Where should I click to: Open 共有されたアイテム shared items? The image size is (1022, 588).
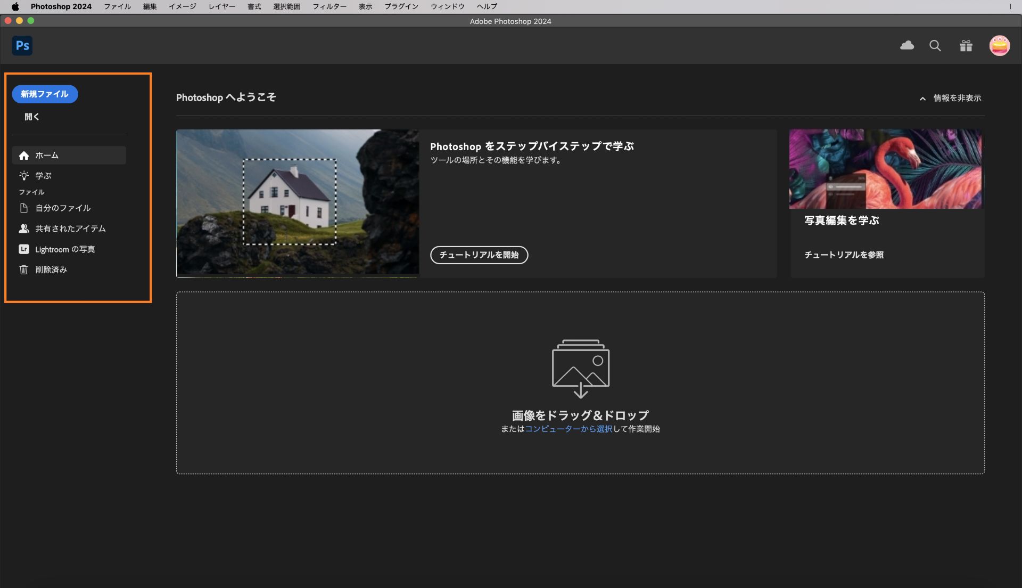(70, 228)
